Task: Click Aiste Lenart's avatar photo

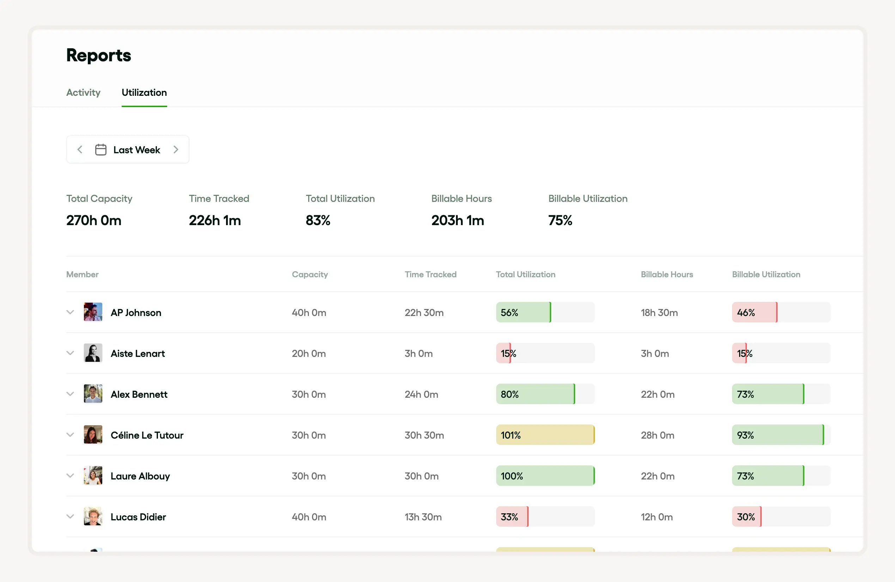Action: click(93, 353)
